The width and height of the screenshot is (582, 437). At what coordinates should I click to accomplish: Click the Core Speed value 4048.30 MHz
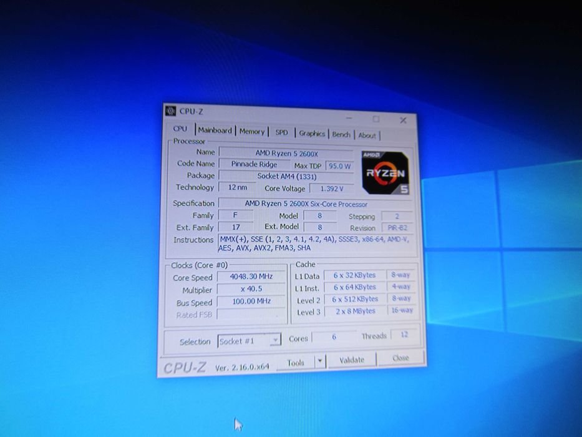pyautogui.click(x=251, y=277)
